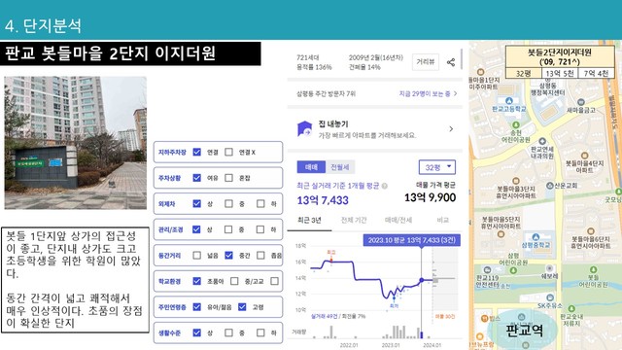Click the 판교고등학교 map marker
This screenshot has width=622, height=350.
(509, 101)
